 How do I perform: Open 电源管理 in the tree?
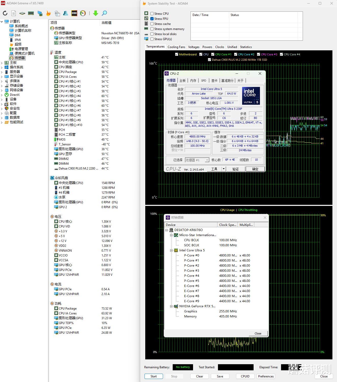(x=21, y=49)
